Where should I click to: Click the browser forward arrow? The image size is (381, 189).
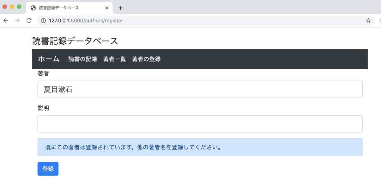coord(17,21)
